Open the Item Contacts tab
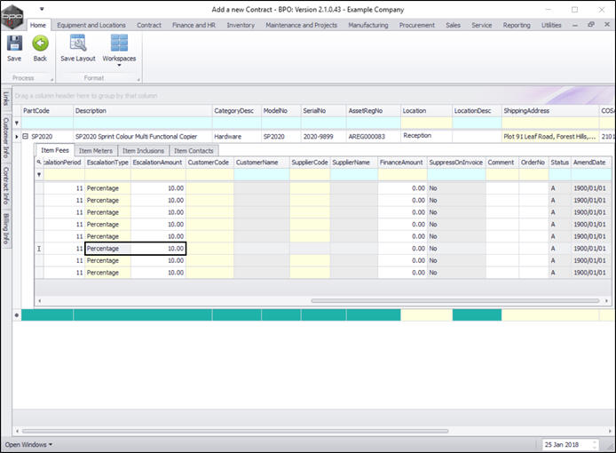This screenshot has height=453, width=616. [x=193, y=151]
